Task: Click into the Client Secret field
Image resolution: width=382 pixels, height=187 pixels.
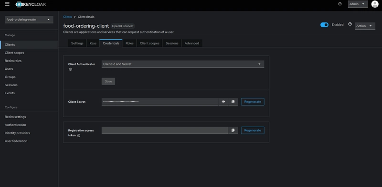Action: click(x=160, y=102)
